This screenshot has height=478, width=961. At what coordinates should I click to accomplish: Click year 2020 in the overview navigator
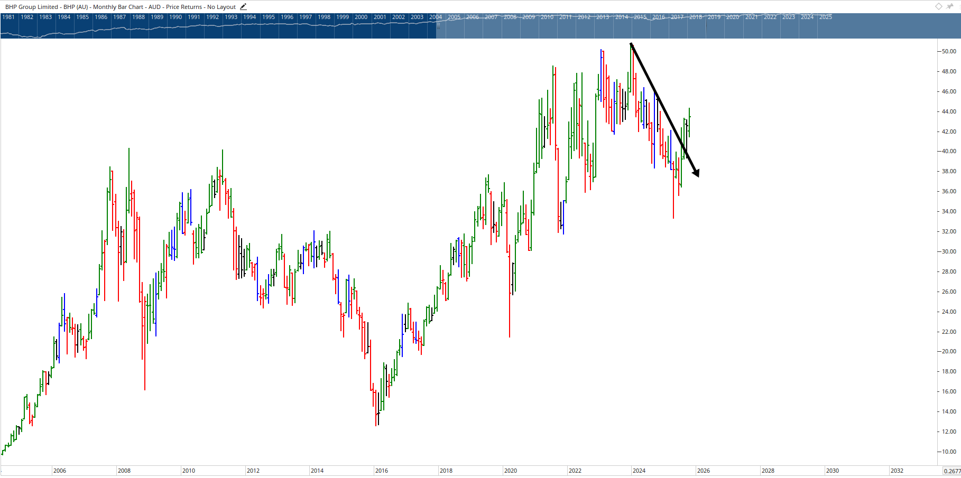(733, 17)
